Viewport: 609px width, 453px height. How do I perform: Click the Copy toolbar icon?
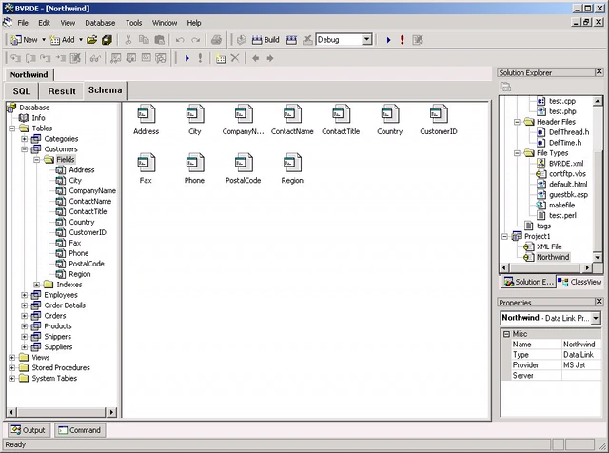click(144, 40)
